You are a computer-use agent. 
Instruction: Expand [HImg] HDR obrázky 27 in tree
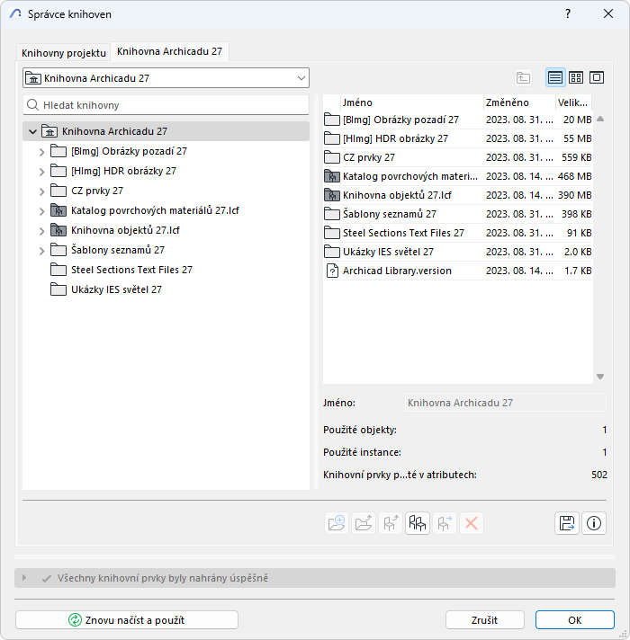coord(41,172)
